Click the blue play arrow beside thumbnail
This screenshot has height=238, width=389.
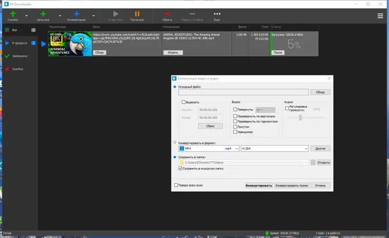point(44,44)
